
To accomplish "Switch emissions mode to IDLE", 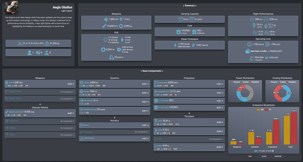I will coord(250,156).
